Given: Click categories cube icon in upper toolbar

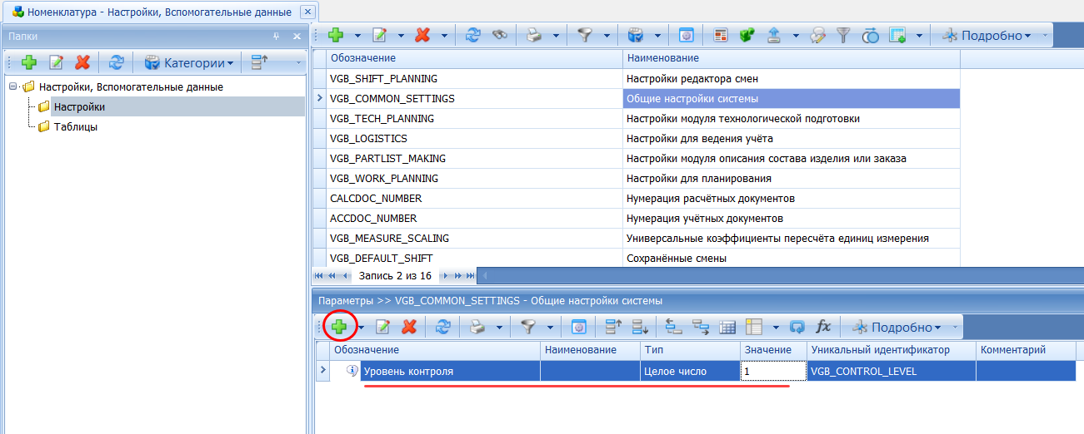Looking at the screenshot, I should [x=637, y=36].
